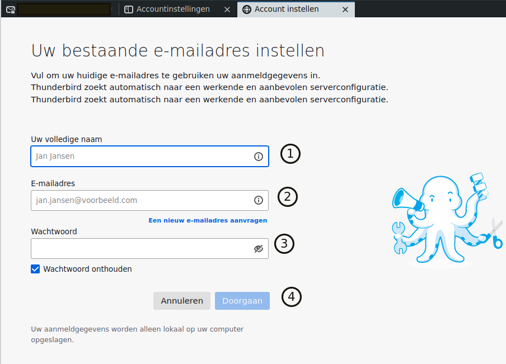Click the Wachtwoord onthouden label text
Image resolution: width=506 pixels, height=364 pixels.
click(x=87, y=269)
